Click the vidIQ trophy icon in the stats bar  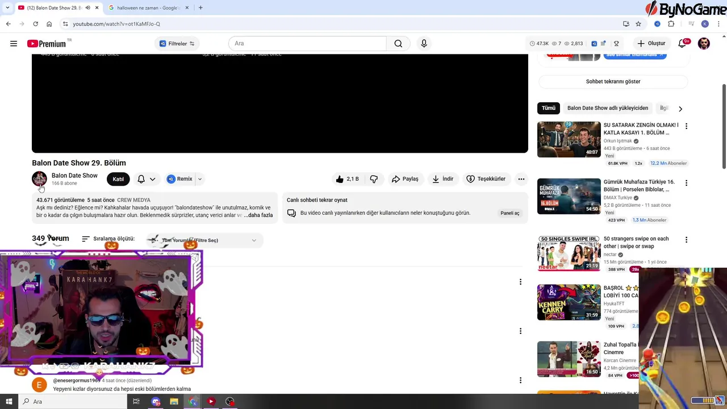tap(616, 44)
